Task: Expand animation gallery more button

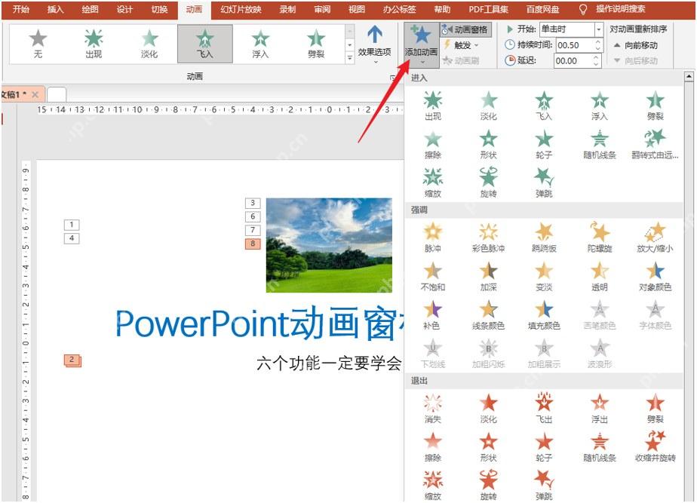Action: click(350, 58)
